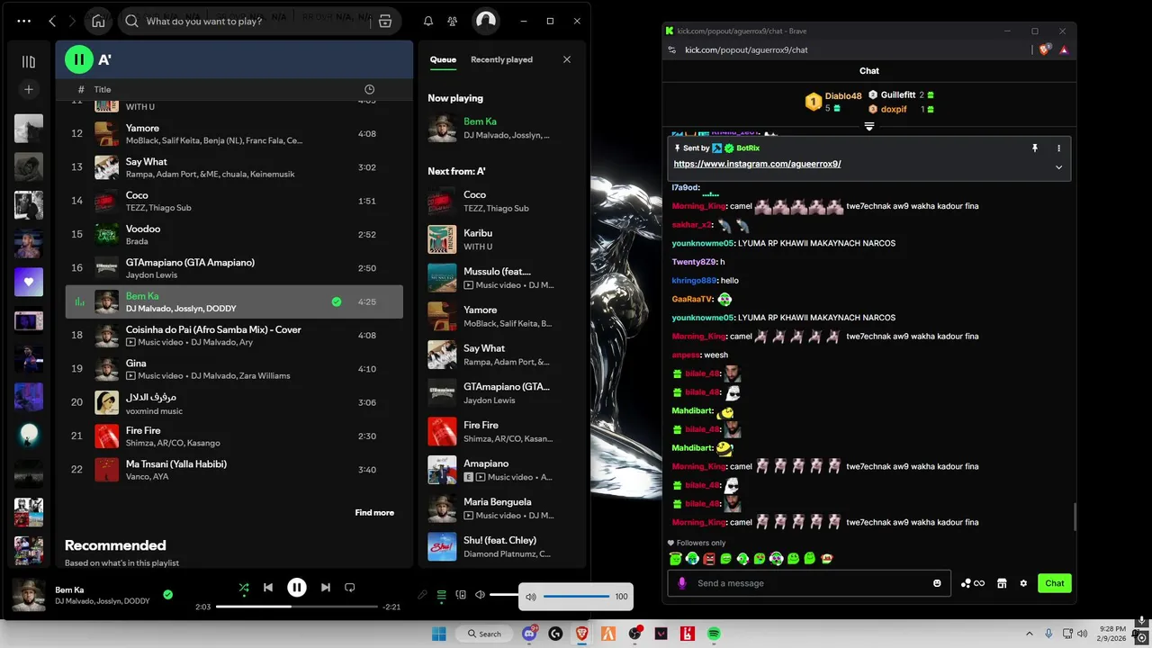Click taskbar Search box
This screenshot has height=648, width=1152.
(484, 634)
